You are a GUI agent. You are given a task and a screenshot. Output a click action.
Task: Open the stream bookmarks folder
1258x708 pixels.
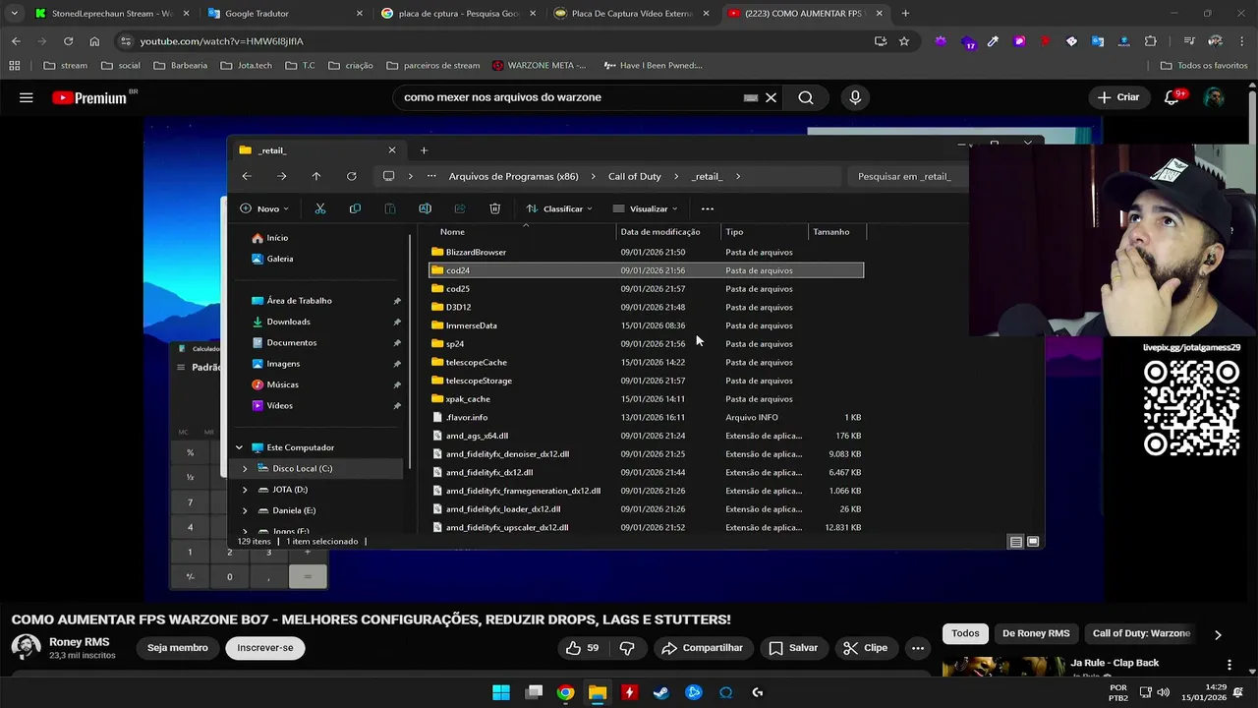pyautogui.click(x=66, y=66)
